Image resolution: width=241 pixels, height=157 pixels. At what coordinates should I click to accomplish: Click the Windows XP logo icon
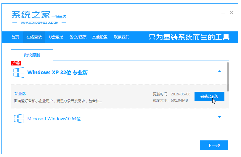[19, 72]
